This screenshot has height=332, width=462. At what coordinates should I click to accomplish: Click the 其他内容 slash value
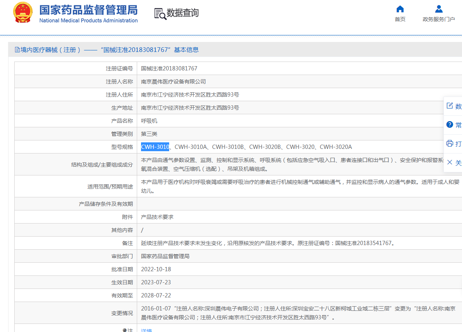click(142, 230)
